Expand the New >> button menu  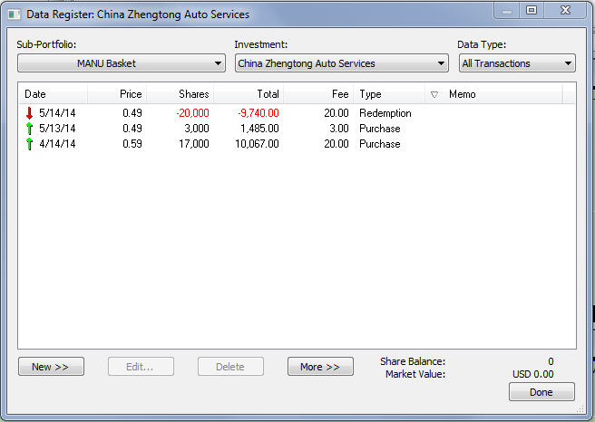click(x=51, y=367)
